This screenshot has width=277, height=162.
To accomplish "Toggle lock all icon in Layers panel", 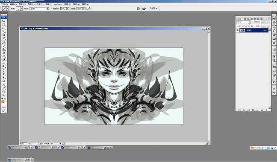I will (x=251, y=26).
